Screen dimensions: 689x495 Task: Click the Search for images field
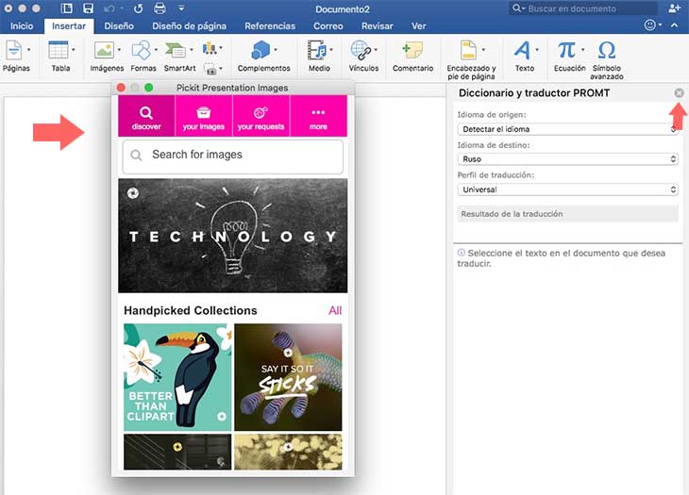(233, 157)
